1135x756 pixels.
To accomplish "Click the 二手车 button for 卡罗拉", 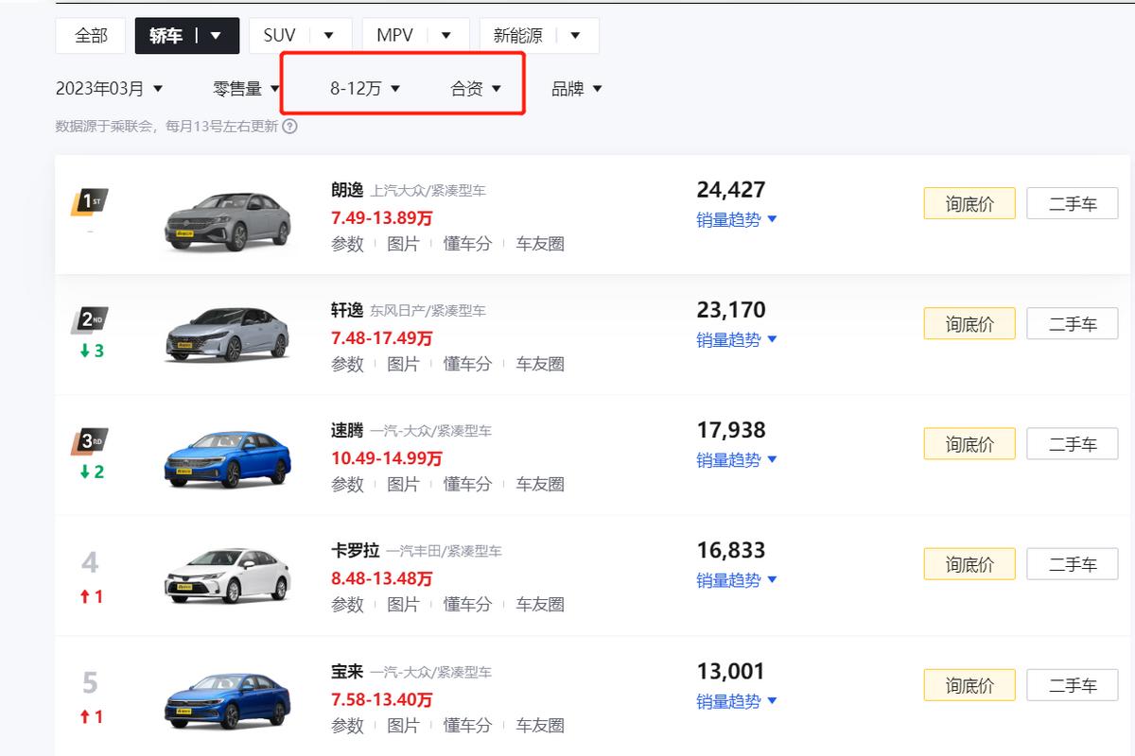I will coord(1072,563).
